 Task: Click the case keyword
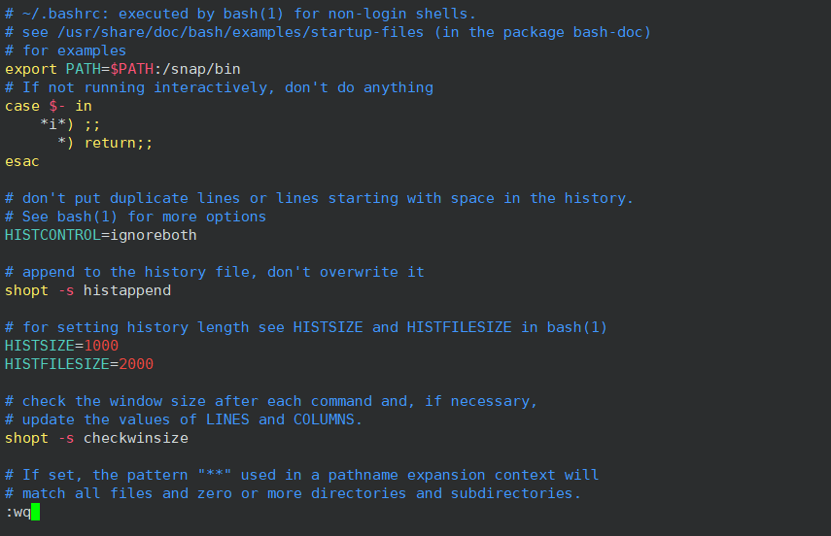tap(22, 106)
